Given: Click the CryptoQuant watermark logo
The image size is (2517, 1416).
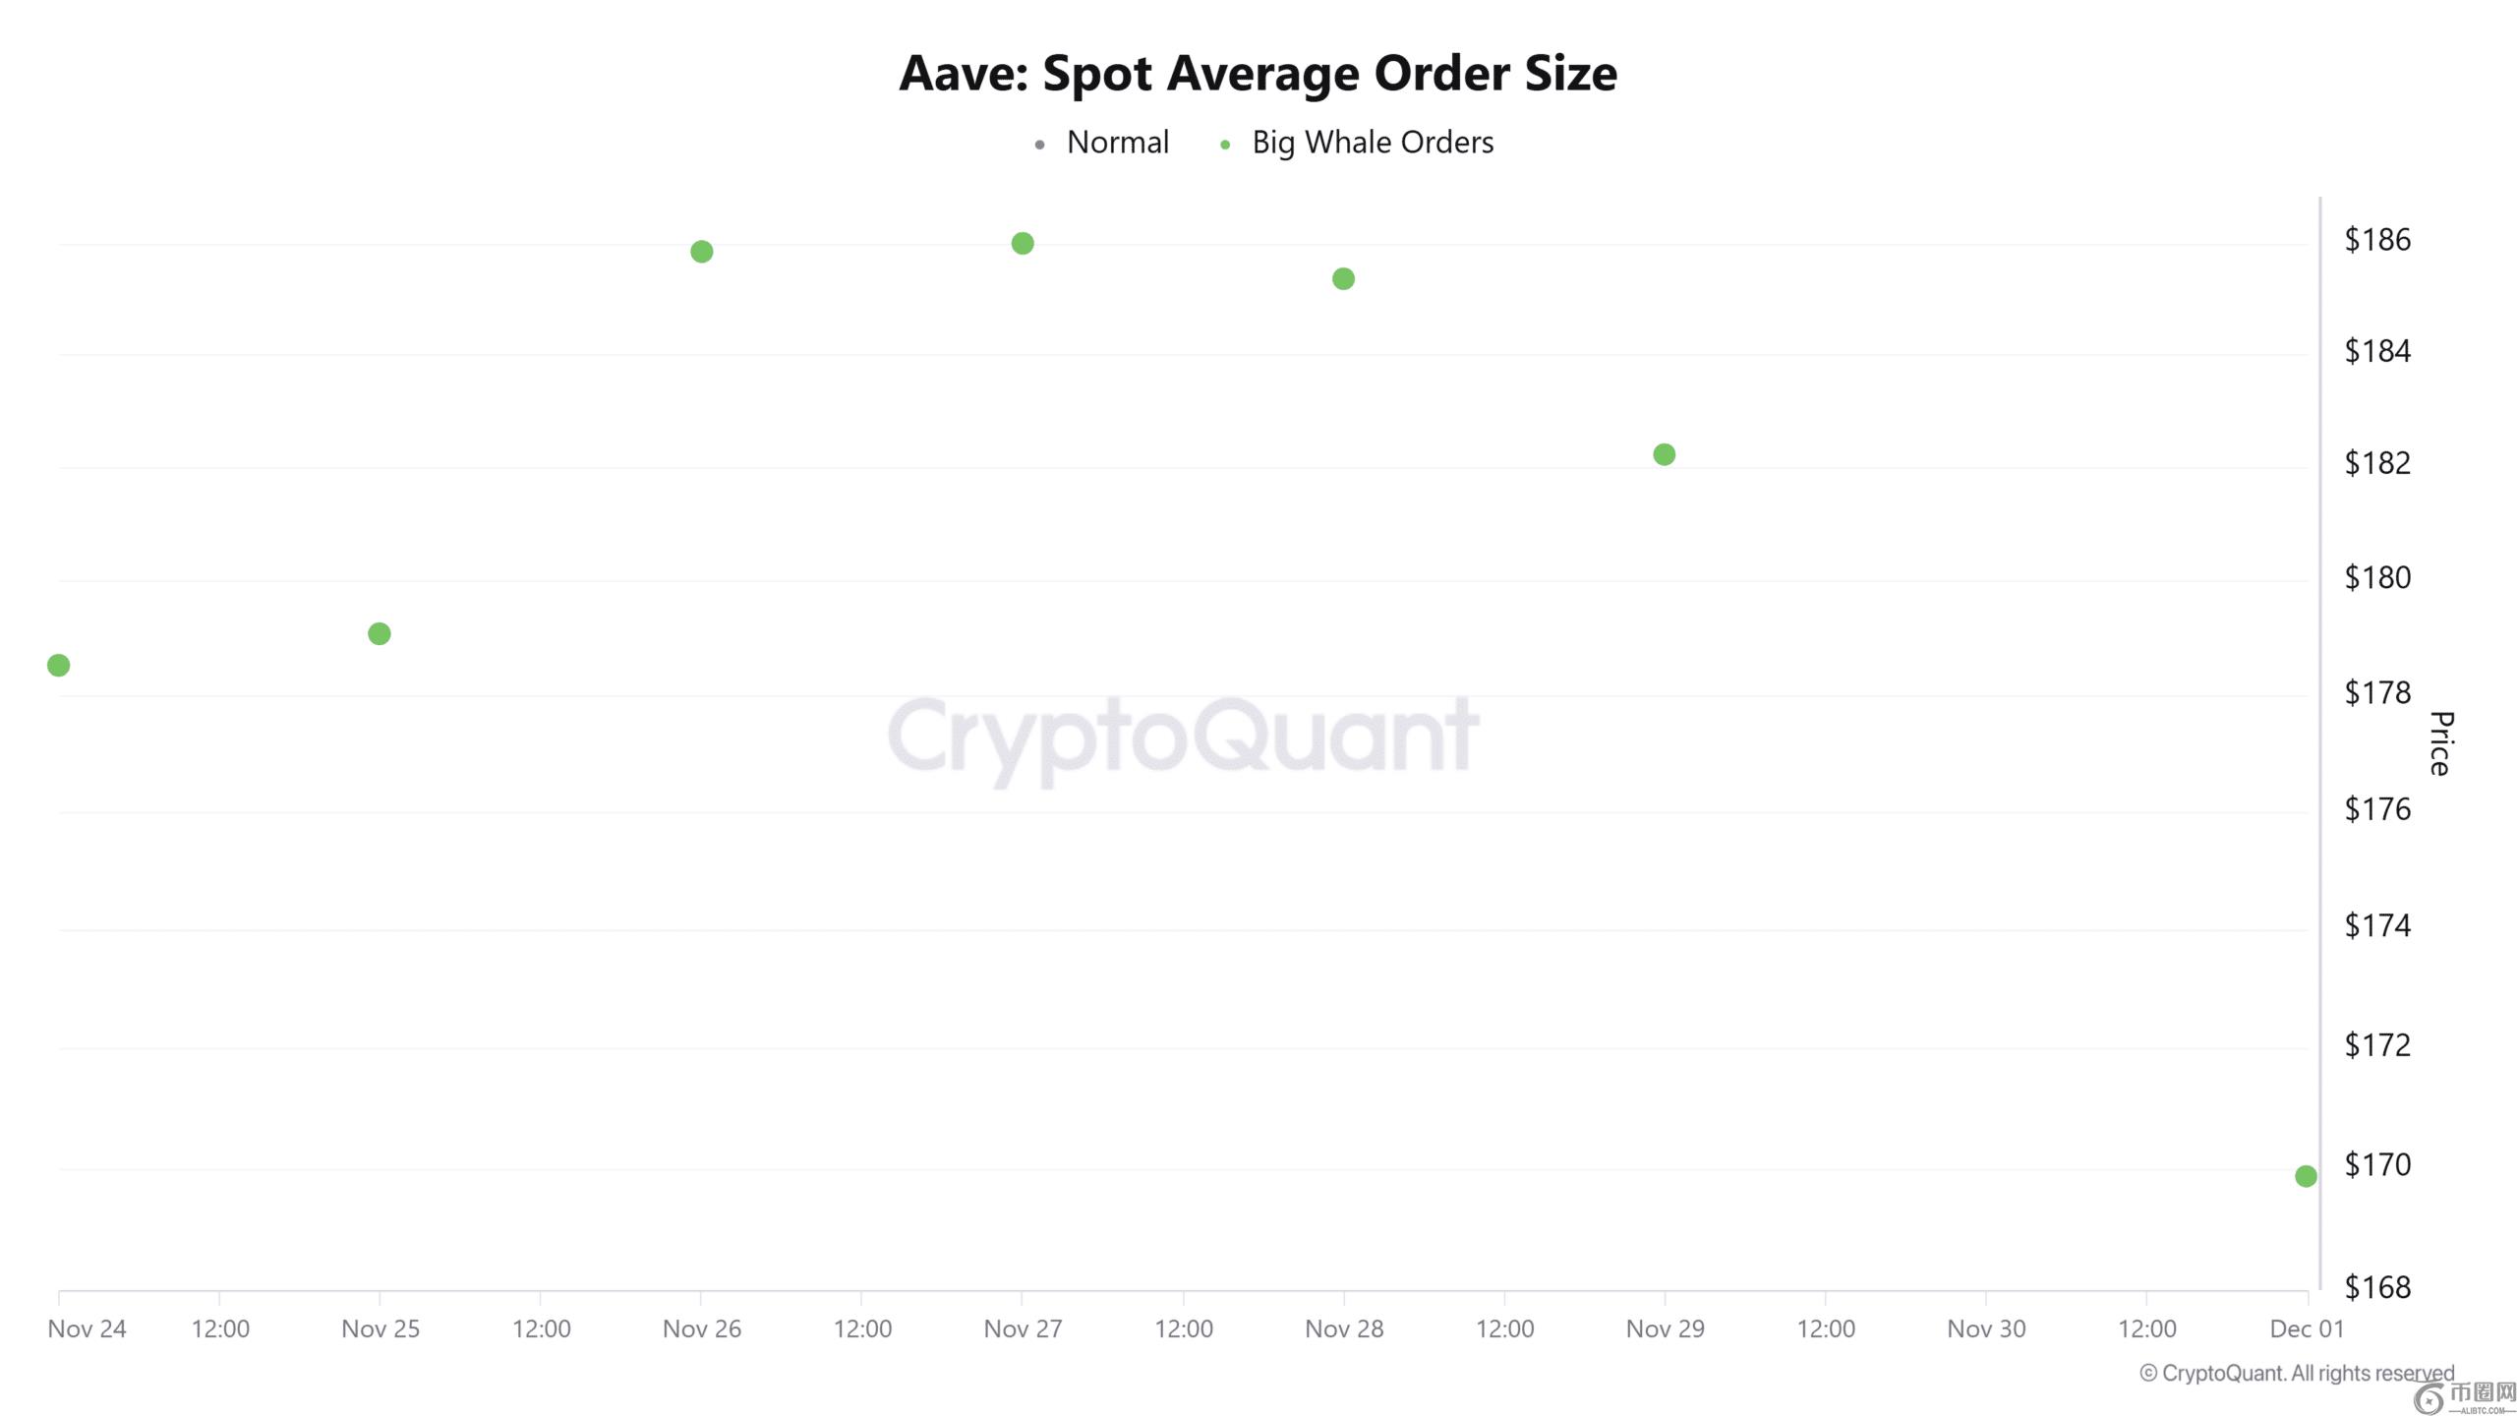Looking at the screenshot, I should (1183, 736).
